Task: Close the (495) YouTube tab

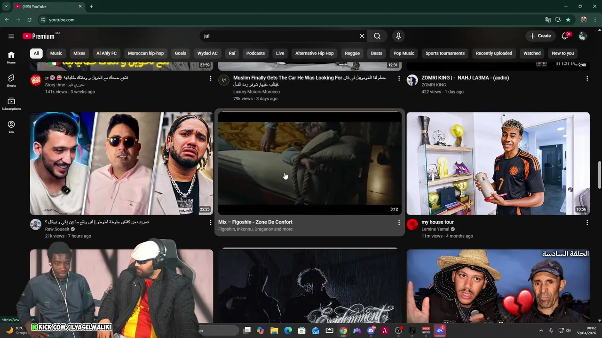Action: [80, 6]
